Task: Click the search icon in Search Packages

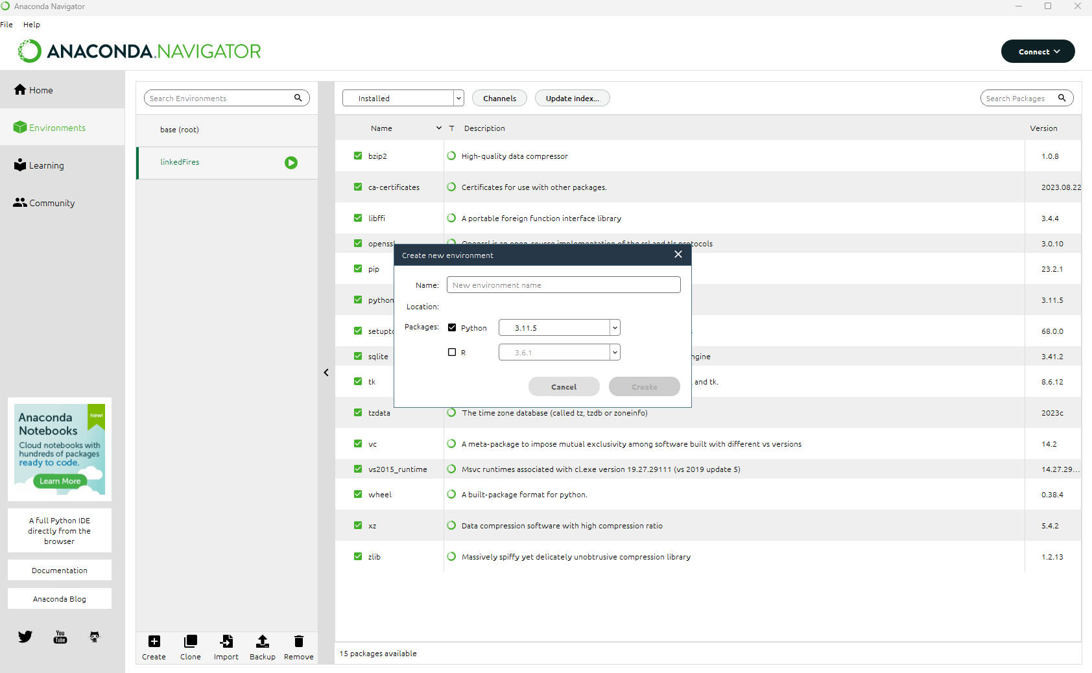Action: click(1062, 98)
